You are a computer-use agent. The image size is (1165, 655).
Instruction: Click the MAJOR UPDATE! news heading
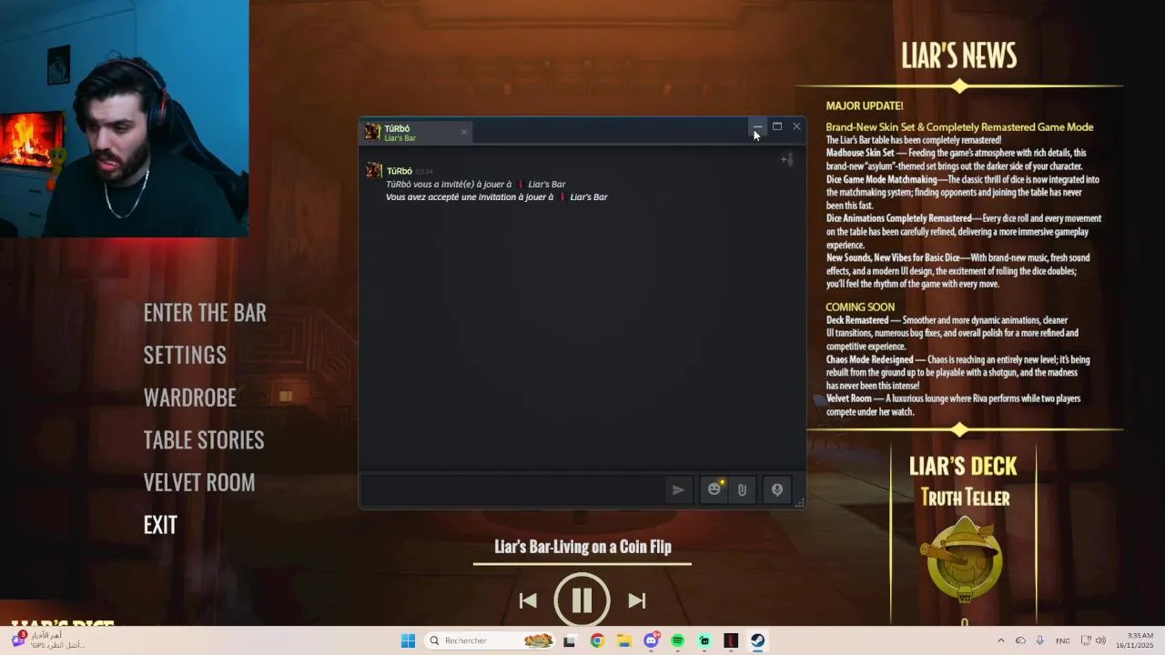coord(865,106)
